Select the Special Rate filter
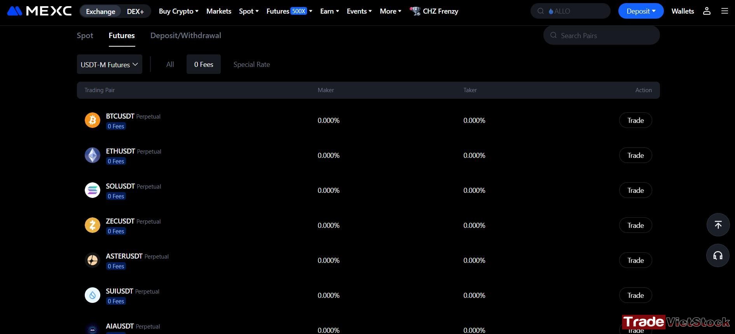This screenshot has height=334, width=735. pyautogui.click(x=252, y=64)
